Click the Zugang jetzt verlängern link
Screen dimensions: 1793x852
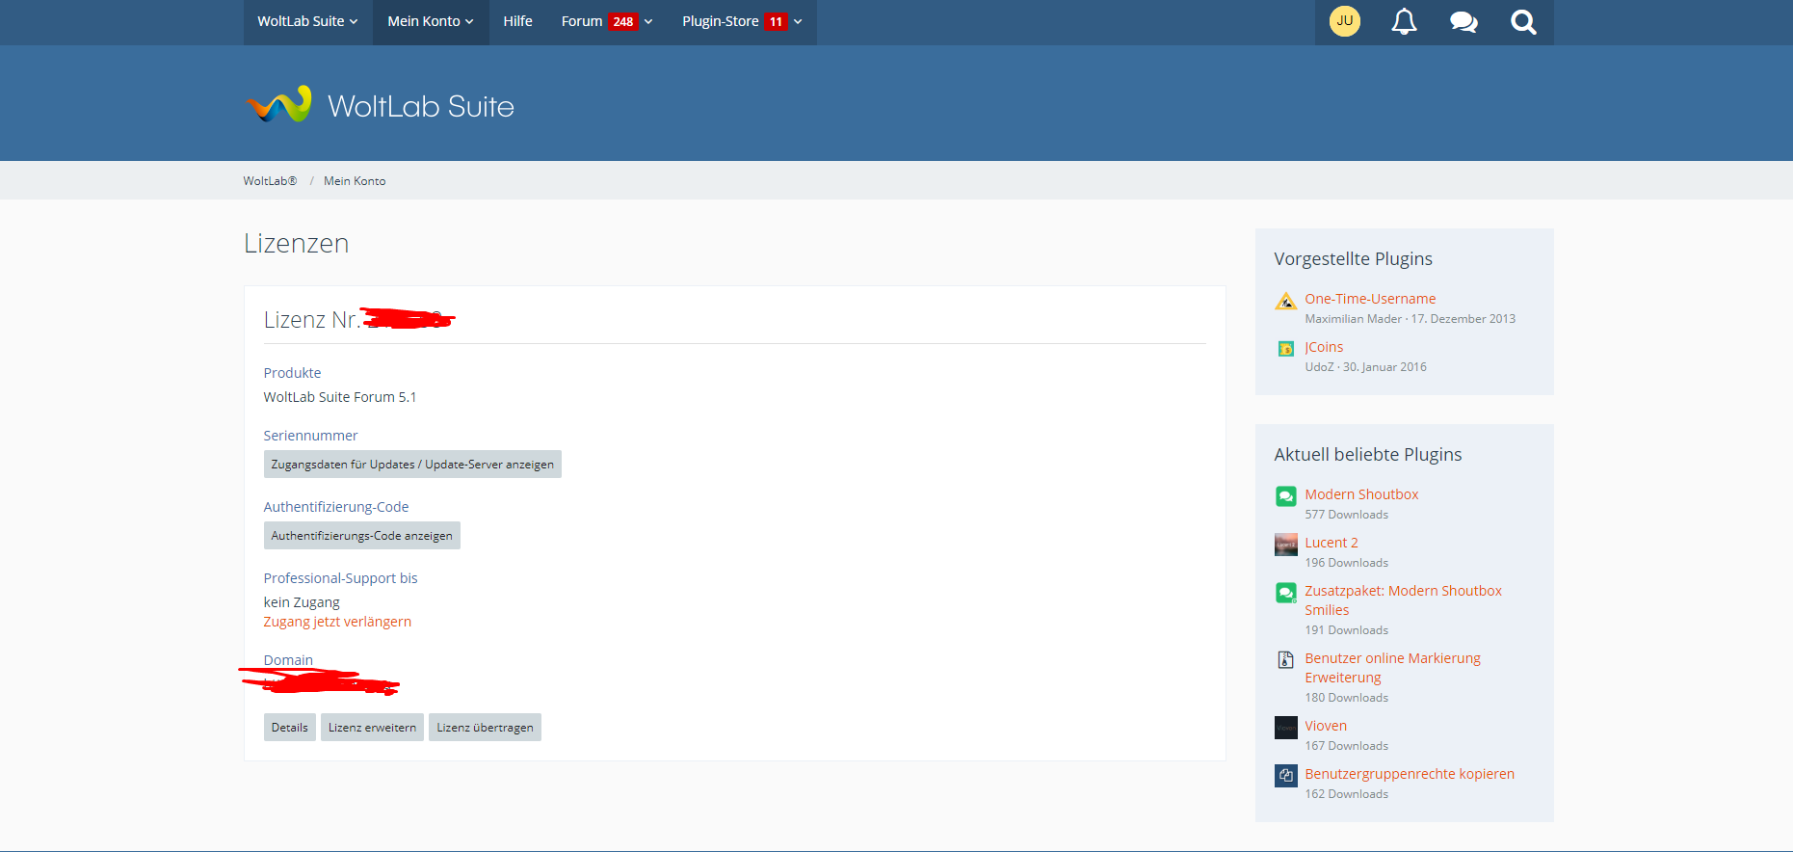coord(337,622)
